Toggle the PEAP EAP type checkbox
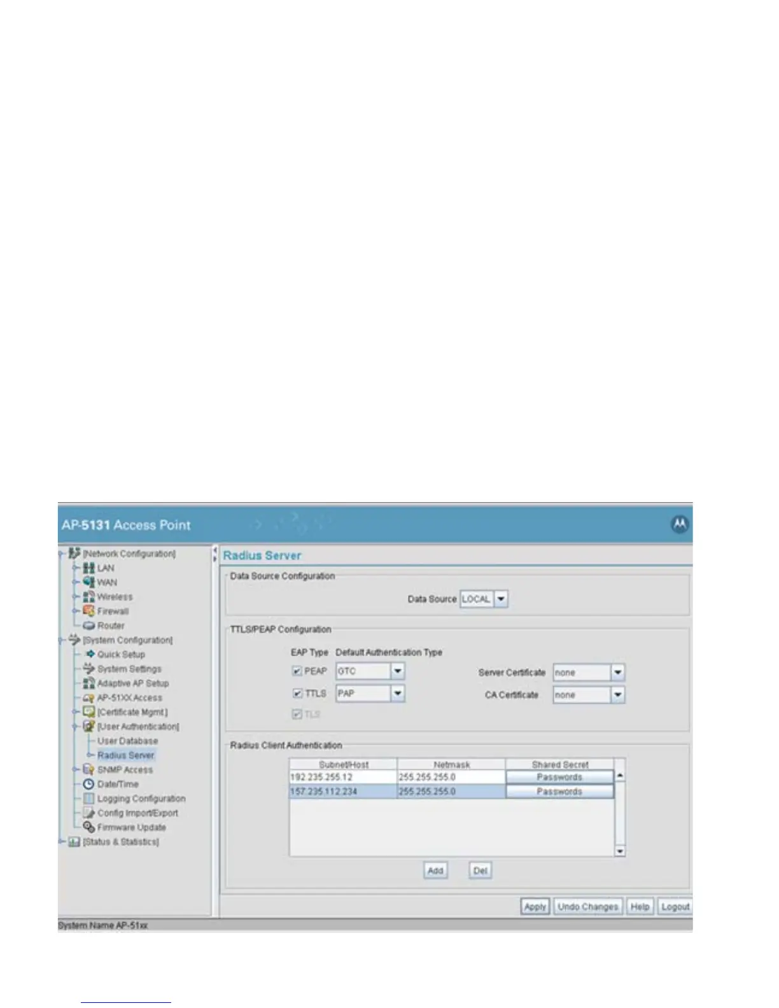 click(x=297, y=671)
